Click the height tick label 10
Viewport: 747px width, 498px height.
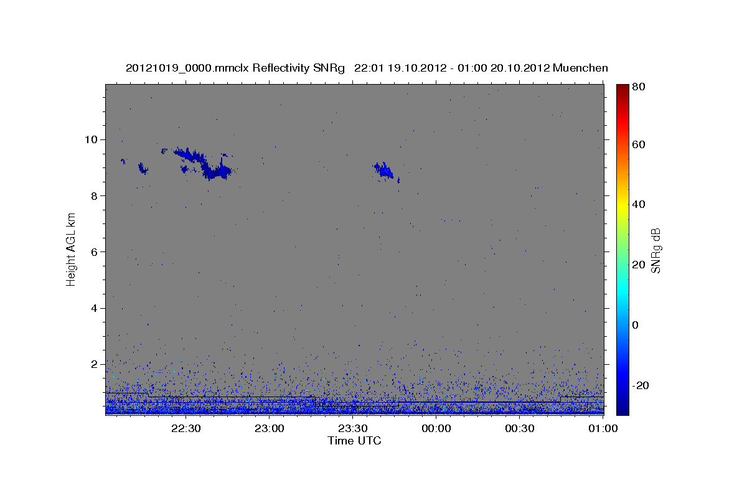coord(93,139)
